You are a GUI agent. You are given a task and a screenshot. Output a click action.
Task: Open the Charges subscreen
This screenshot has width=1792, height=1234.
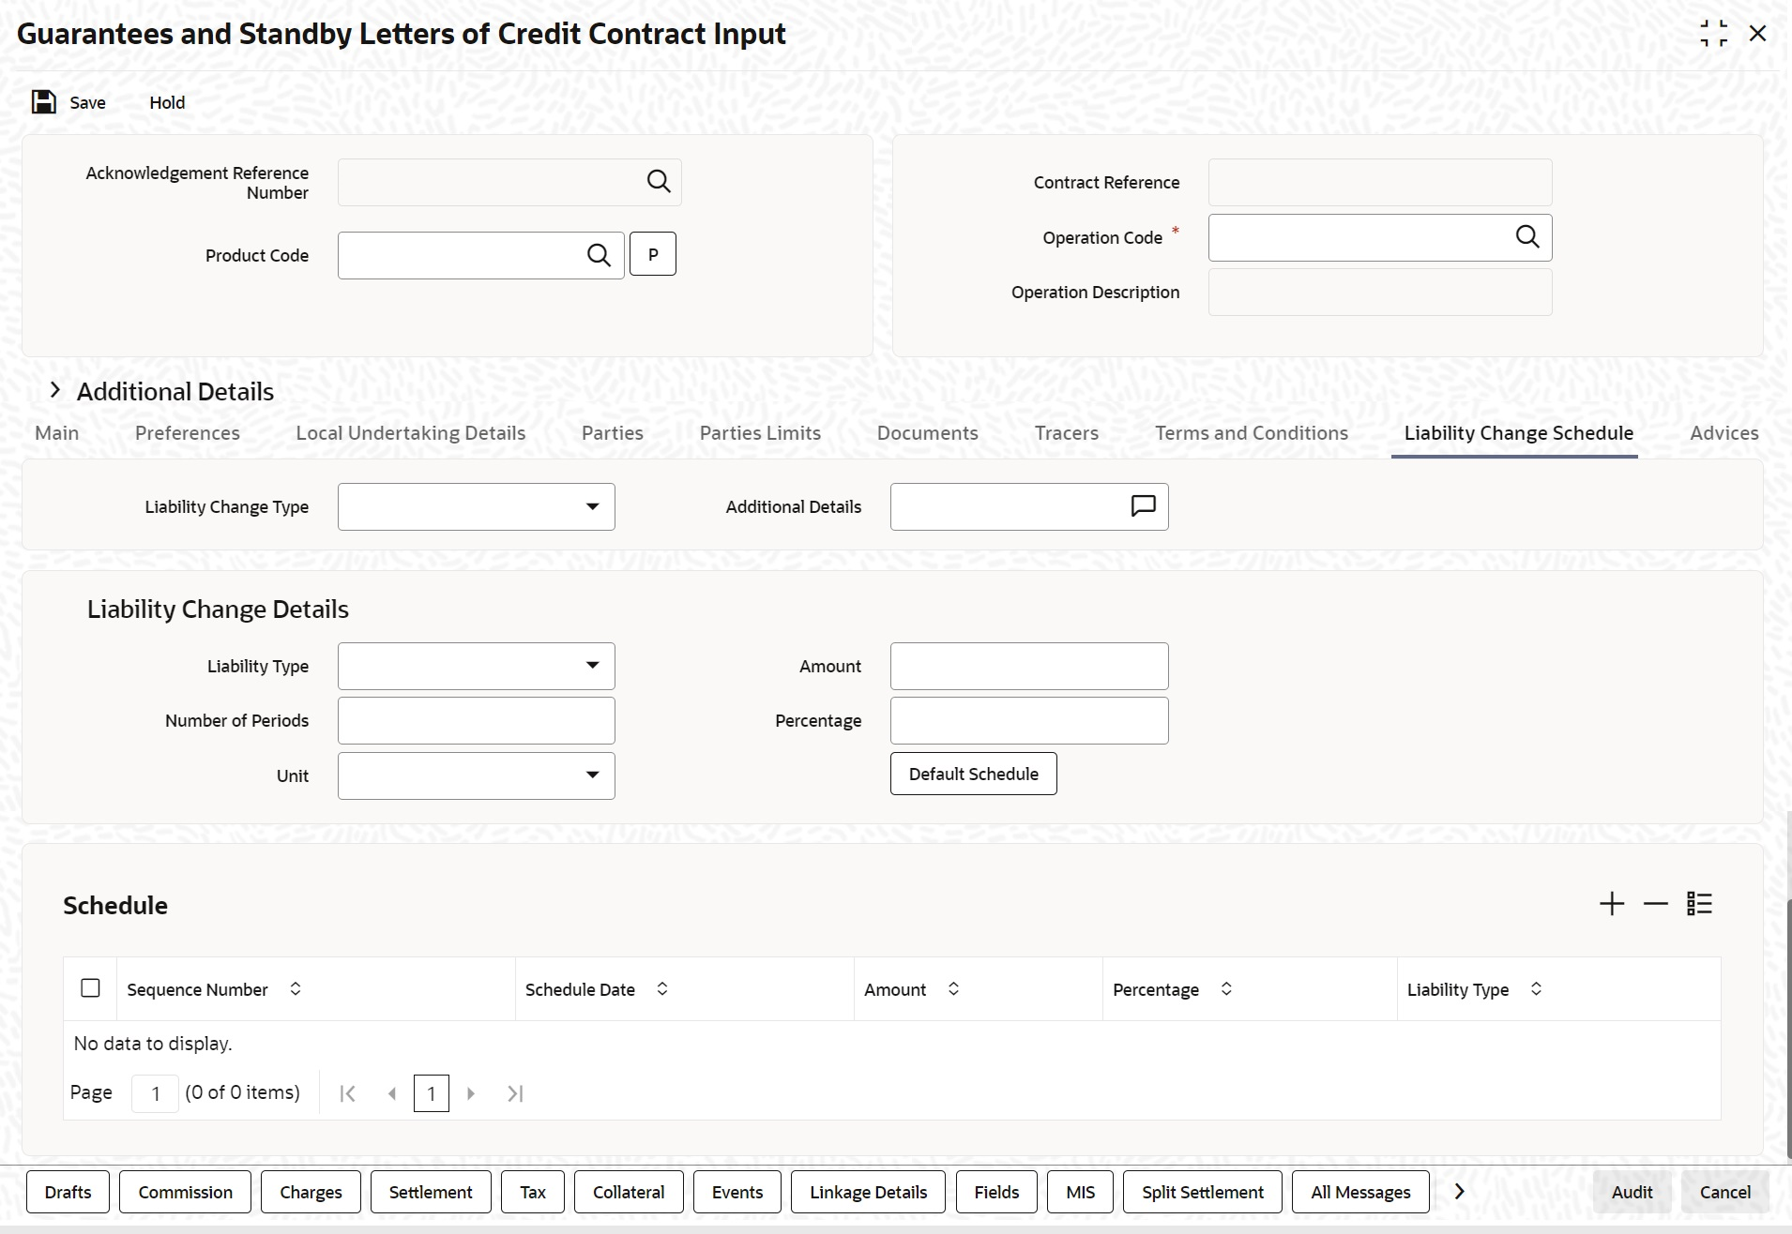(311, 1192)
